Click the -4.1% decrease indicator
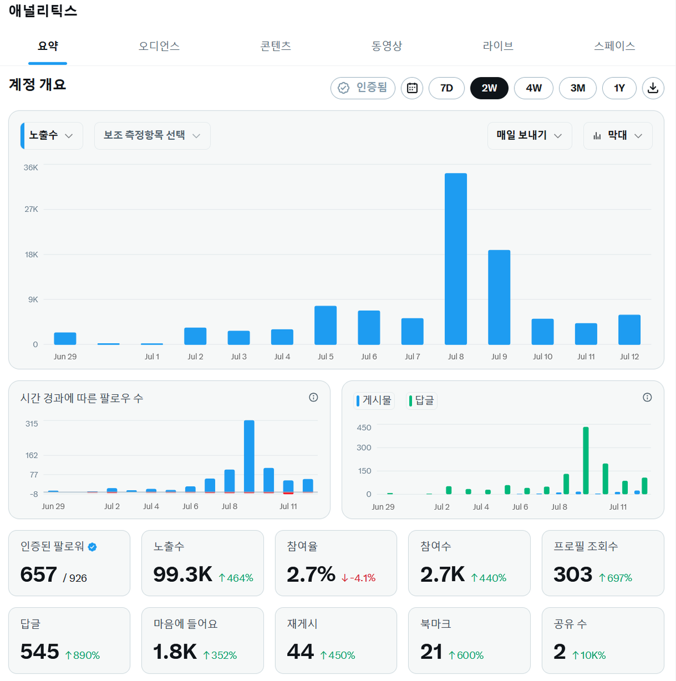The width and height of the screenshot is (676, 681). [358, 578]
